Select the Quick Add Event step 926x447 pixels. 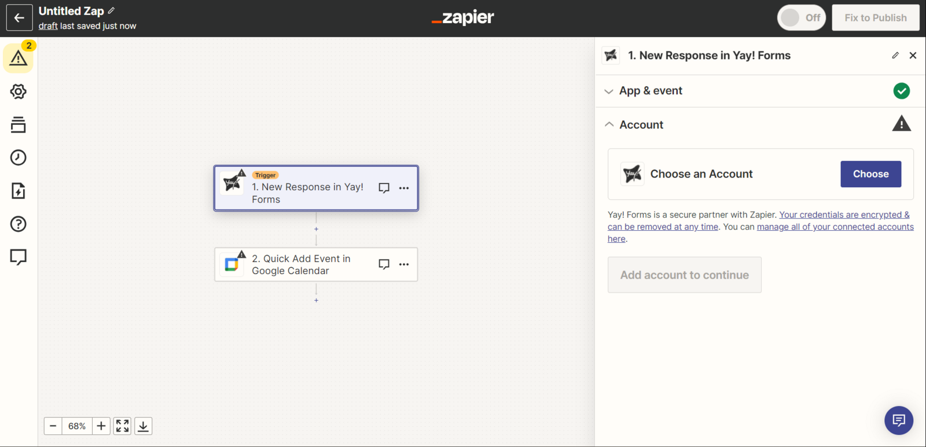tap(301, 265)
